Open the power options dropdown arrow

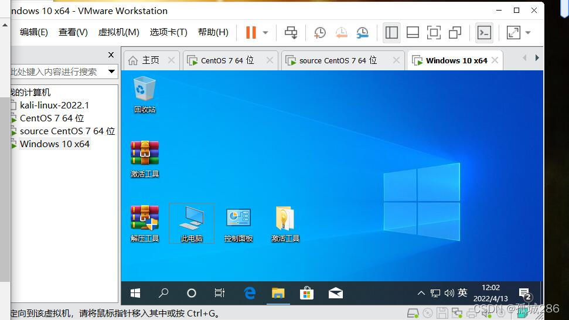pyautogui.click(x=265, y=33)
